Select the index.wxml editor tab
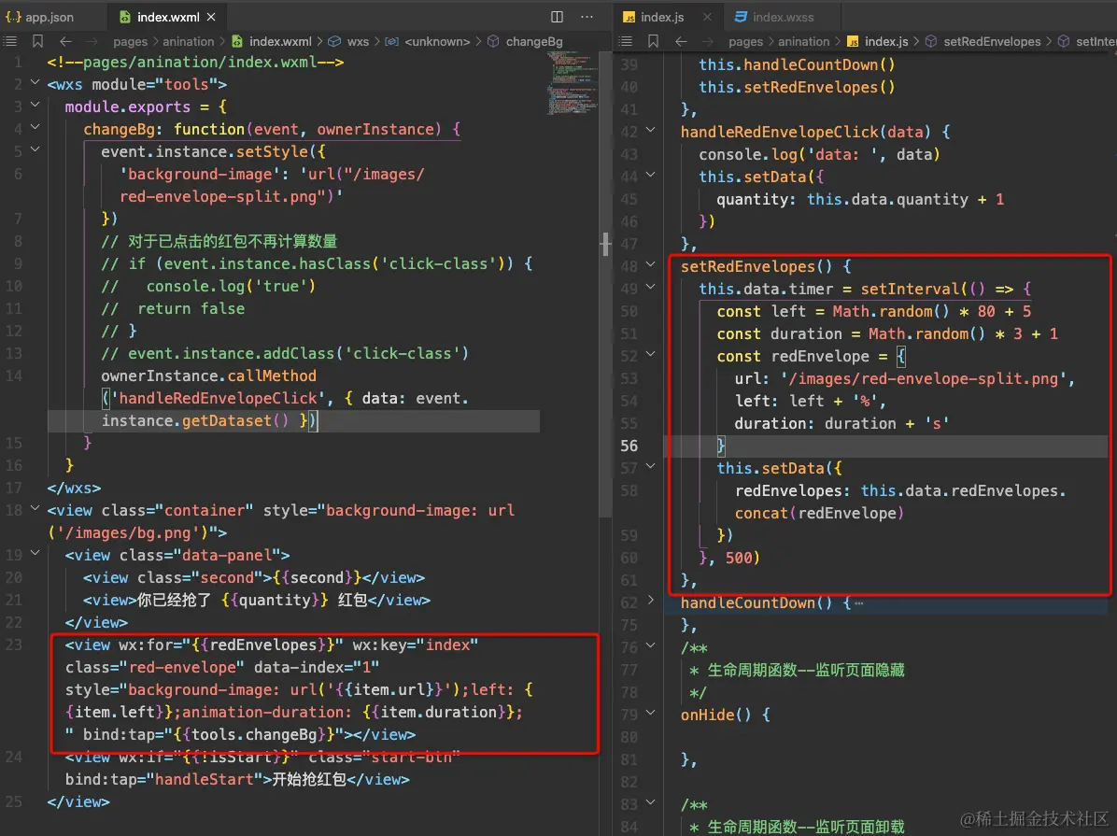Viewport: 1117px width, 836px height. 168,17
